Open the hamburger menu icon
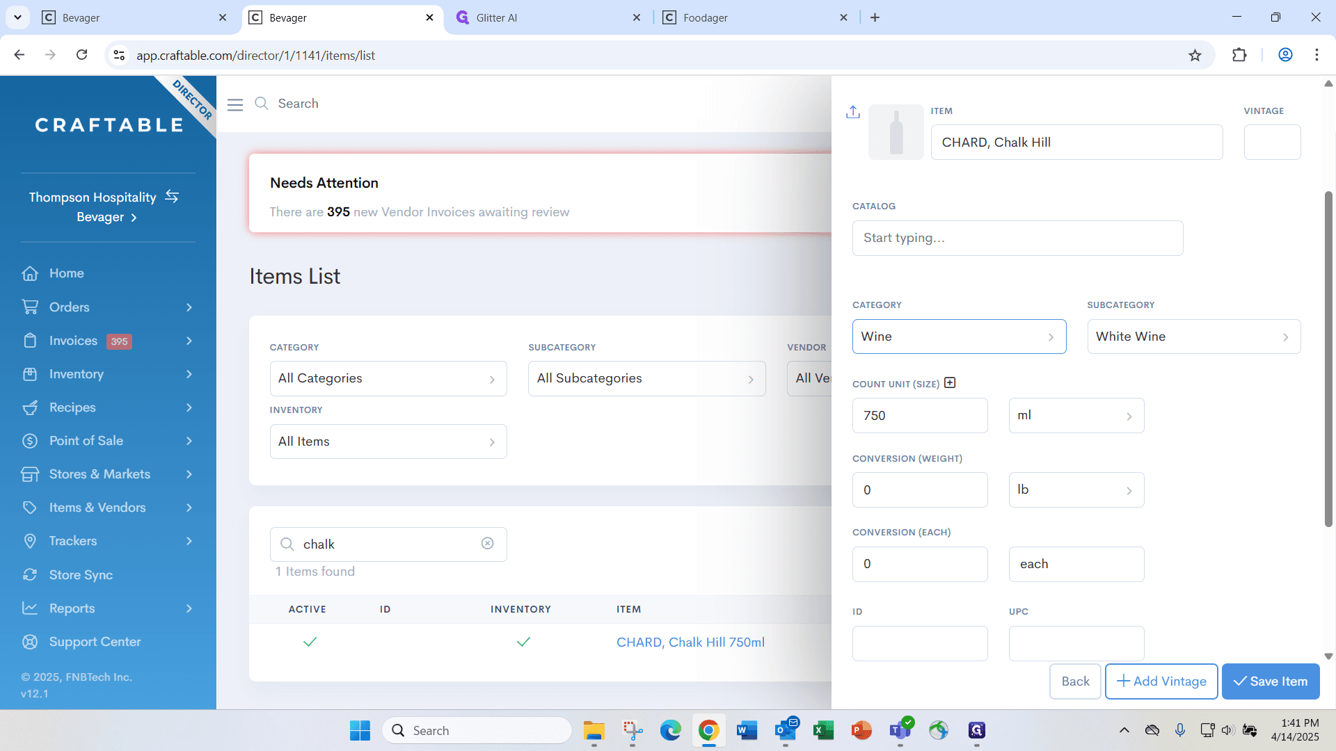The width and height of the screenshot is (1336, 751). coord(235,104)
